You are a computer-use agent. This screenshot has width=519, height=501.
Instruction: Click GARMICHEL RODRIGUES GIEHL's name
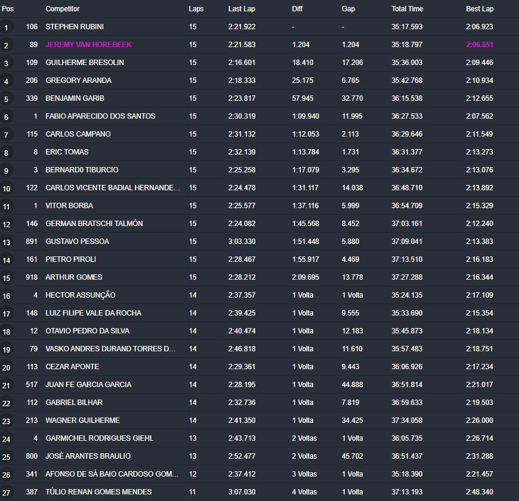pyautogui.click(x=99, y=438)
